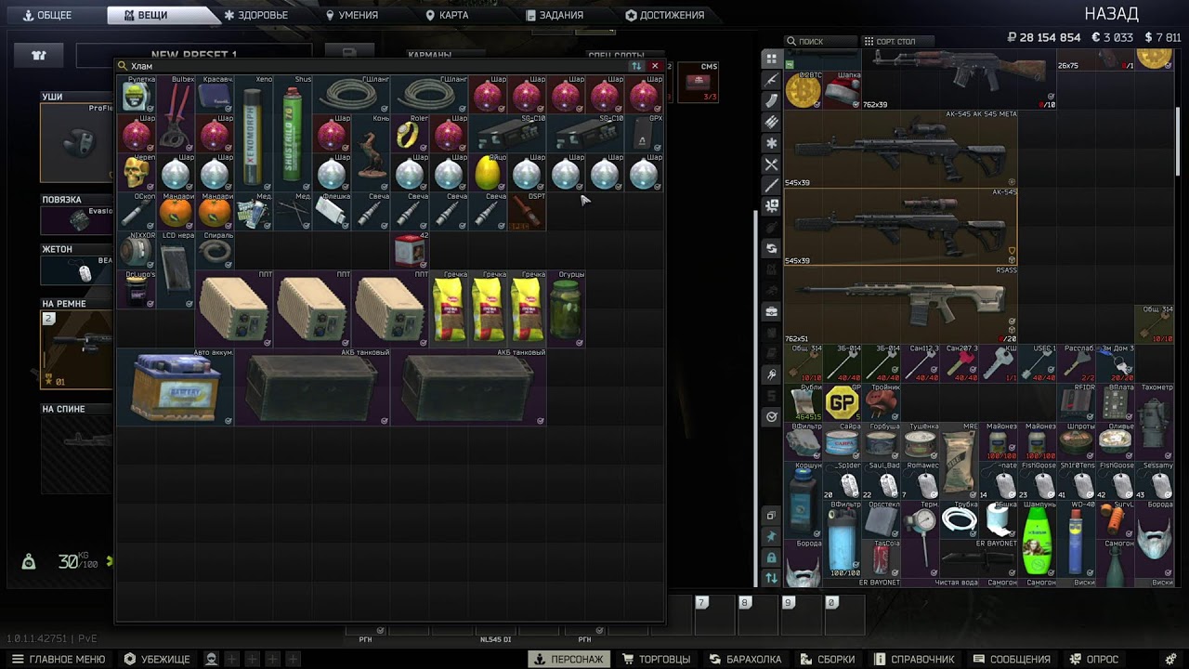The width and height of the screenshot is (1189, 669).
Task: Open the СБОРКИ builds screen
Action: [x=828, y=659]
